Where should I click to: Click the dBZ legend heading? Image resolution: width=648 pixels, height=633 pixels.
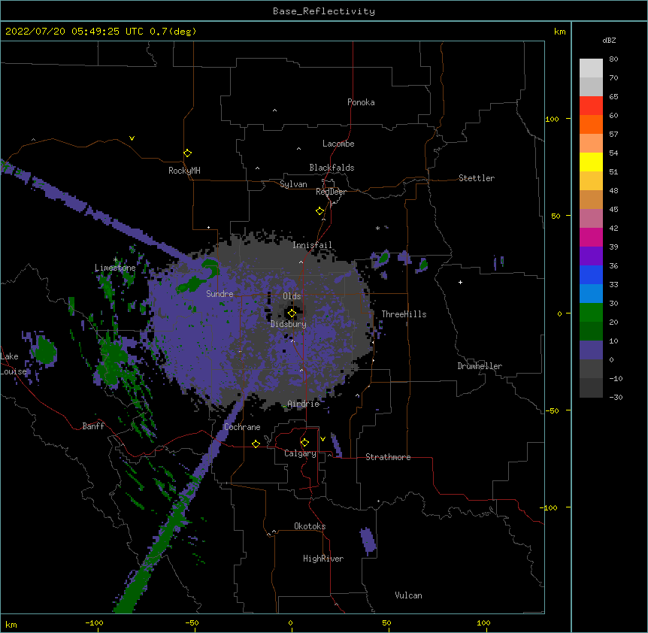pos(609,40)
